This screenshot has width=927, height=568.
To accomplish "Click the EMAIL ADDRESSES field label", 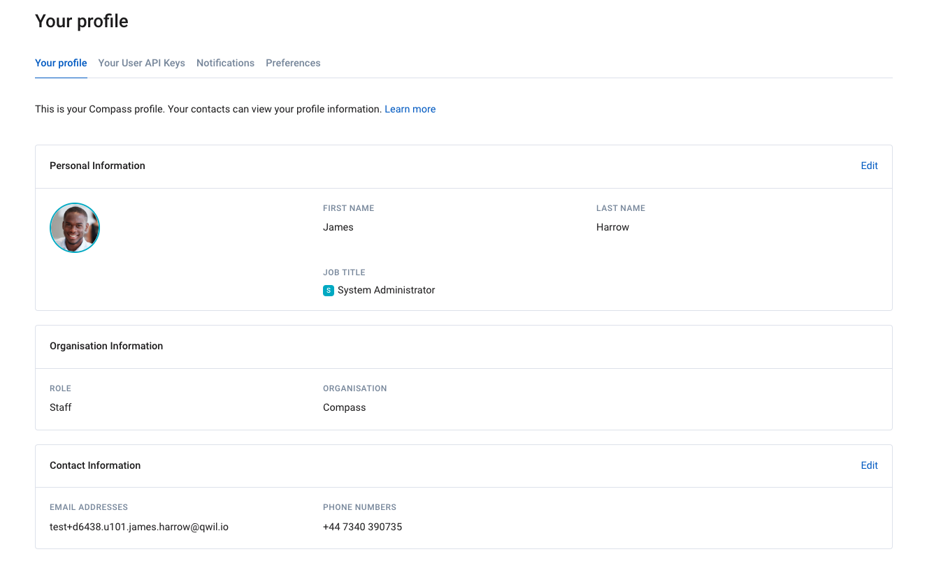I will click(x=89, y=507).
